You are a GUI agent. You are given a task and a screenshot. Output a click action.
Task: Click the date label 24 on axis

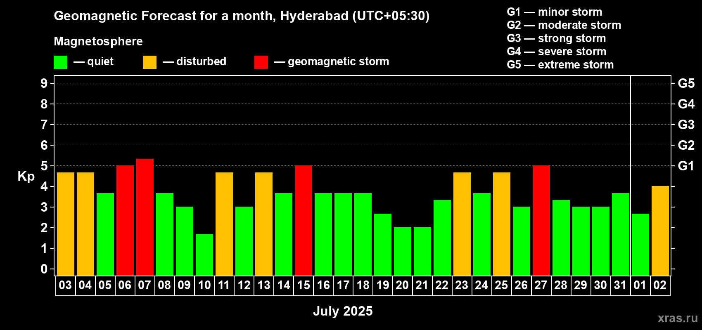[x=481, y=285]
